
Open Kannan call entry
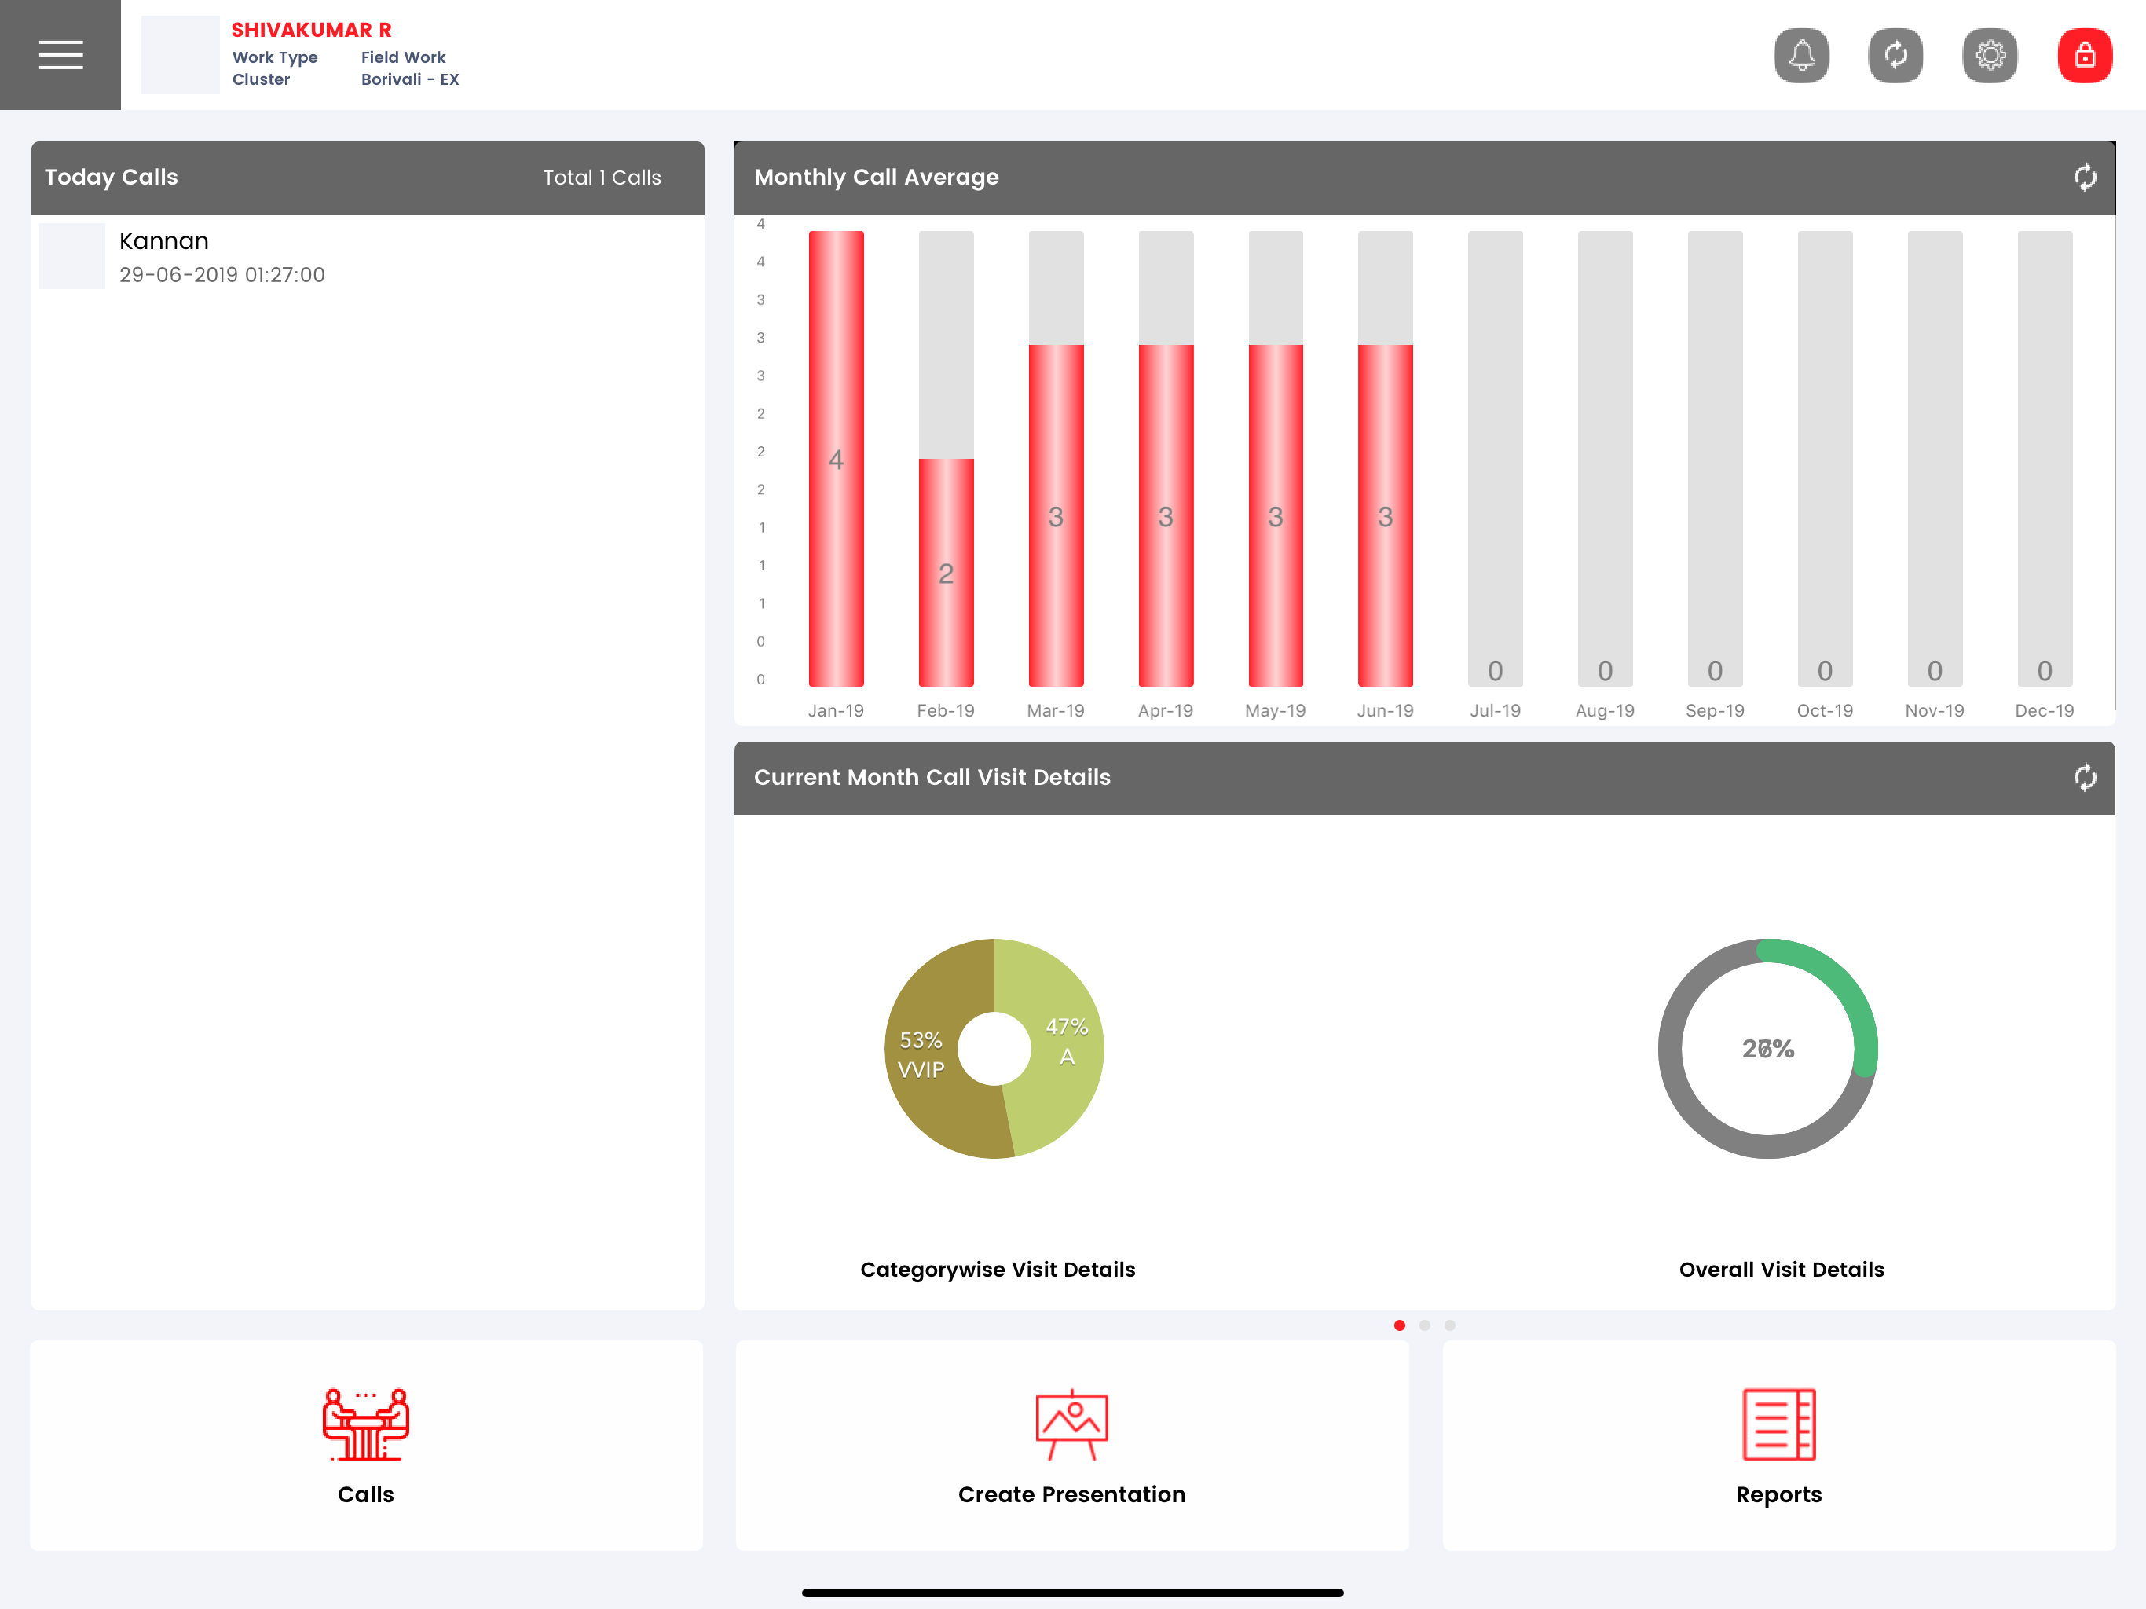pos(368,256)
